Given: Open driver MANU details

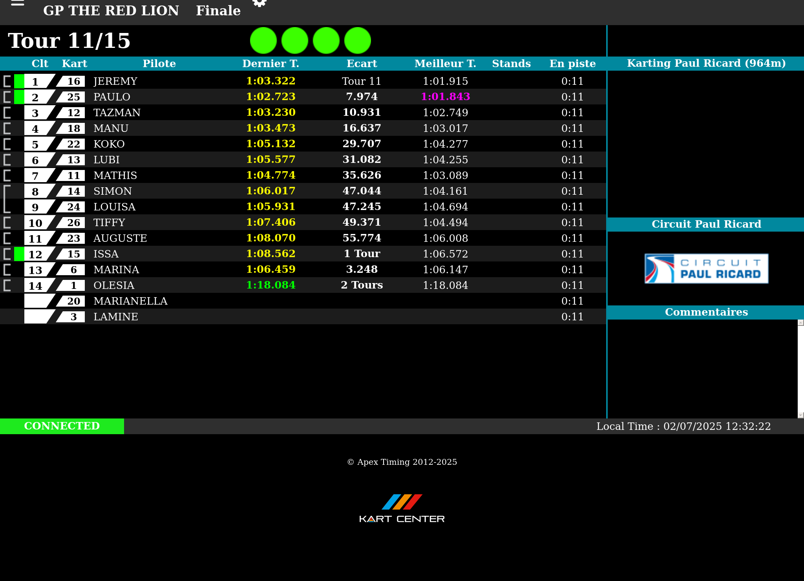Looking at the screenshot, I should (x=111, y=128).
